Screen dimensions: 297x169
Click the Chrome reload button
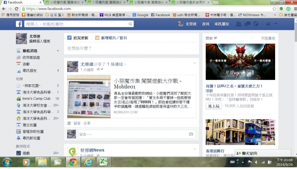[x=16, y=9]
